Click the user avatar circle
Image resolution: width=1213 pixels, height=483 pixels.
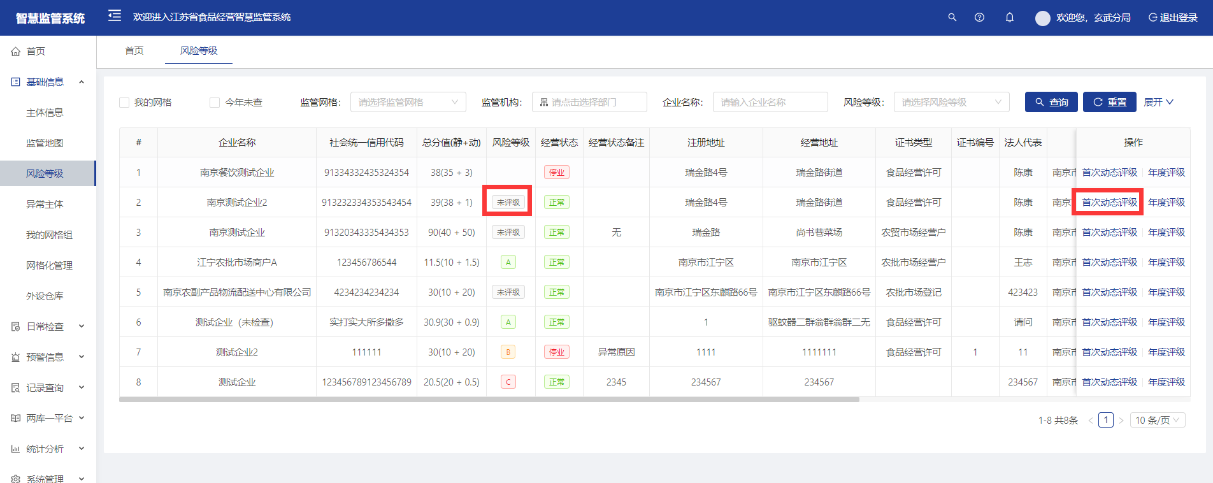click(1042, 18)
